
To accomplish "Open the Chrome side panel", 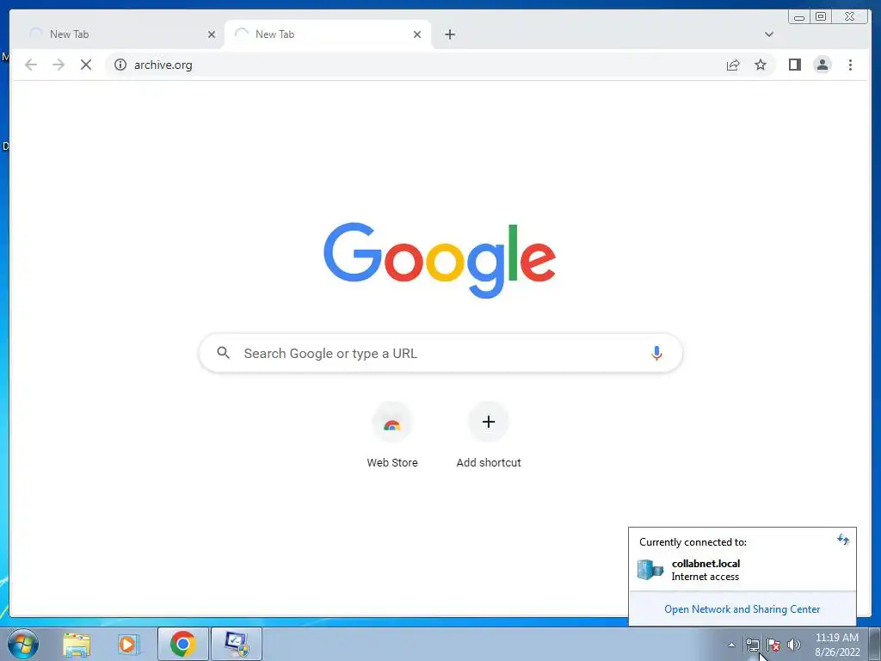I will pos(794,65).
